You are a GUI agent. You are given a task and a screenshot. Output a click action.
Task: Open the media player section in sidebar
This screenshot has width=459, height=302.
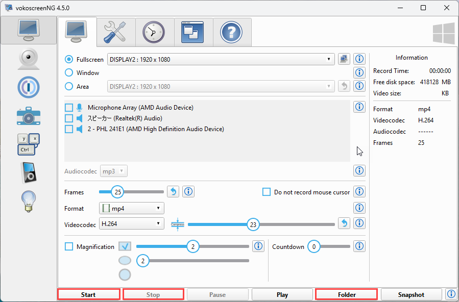click(x=29, y=172)
